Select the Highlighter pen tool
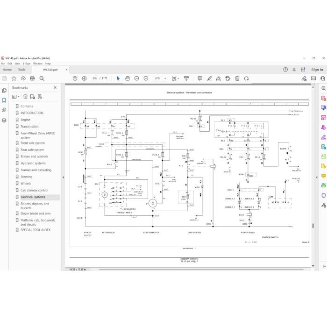This screenshot has height=327, width=327. (x=209, y=78)
